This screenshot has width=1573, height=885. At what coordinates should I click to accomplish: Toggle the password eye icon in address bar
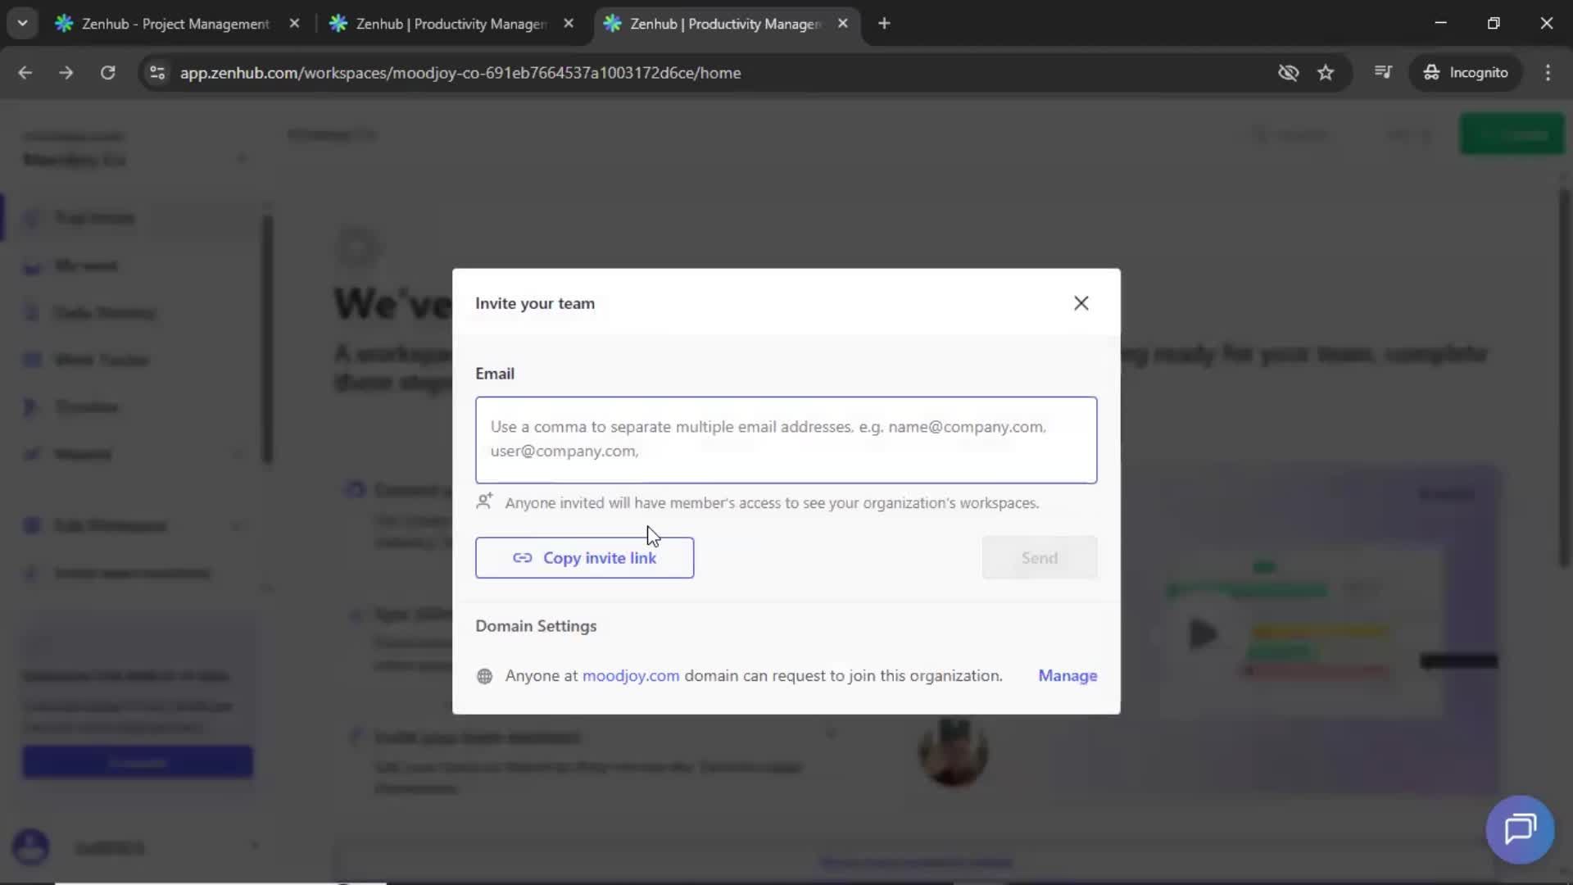(1288, 73)
